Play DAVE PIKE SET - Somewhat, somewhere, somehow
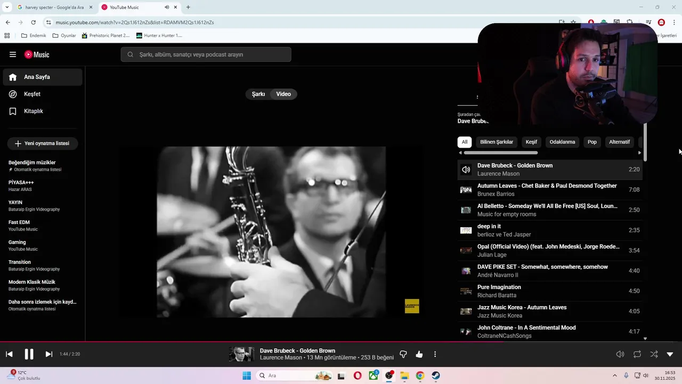 click(x=550, y=271)
